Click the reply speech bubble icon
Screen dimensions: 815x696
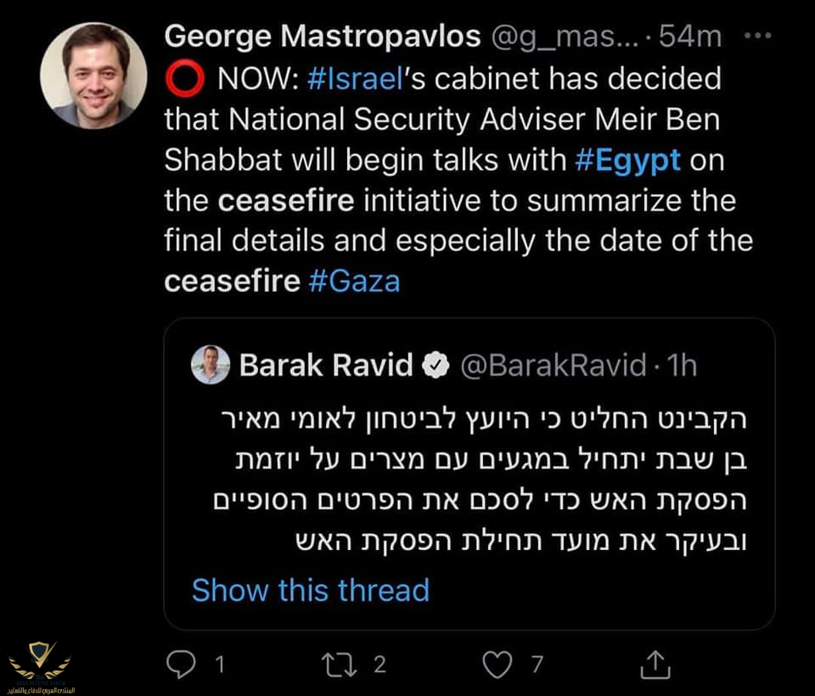pyautogui.click(x=180, y=665)
